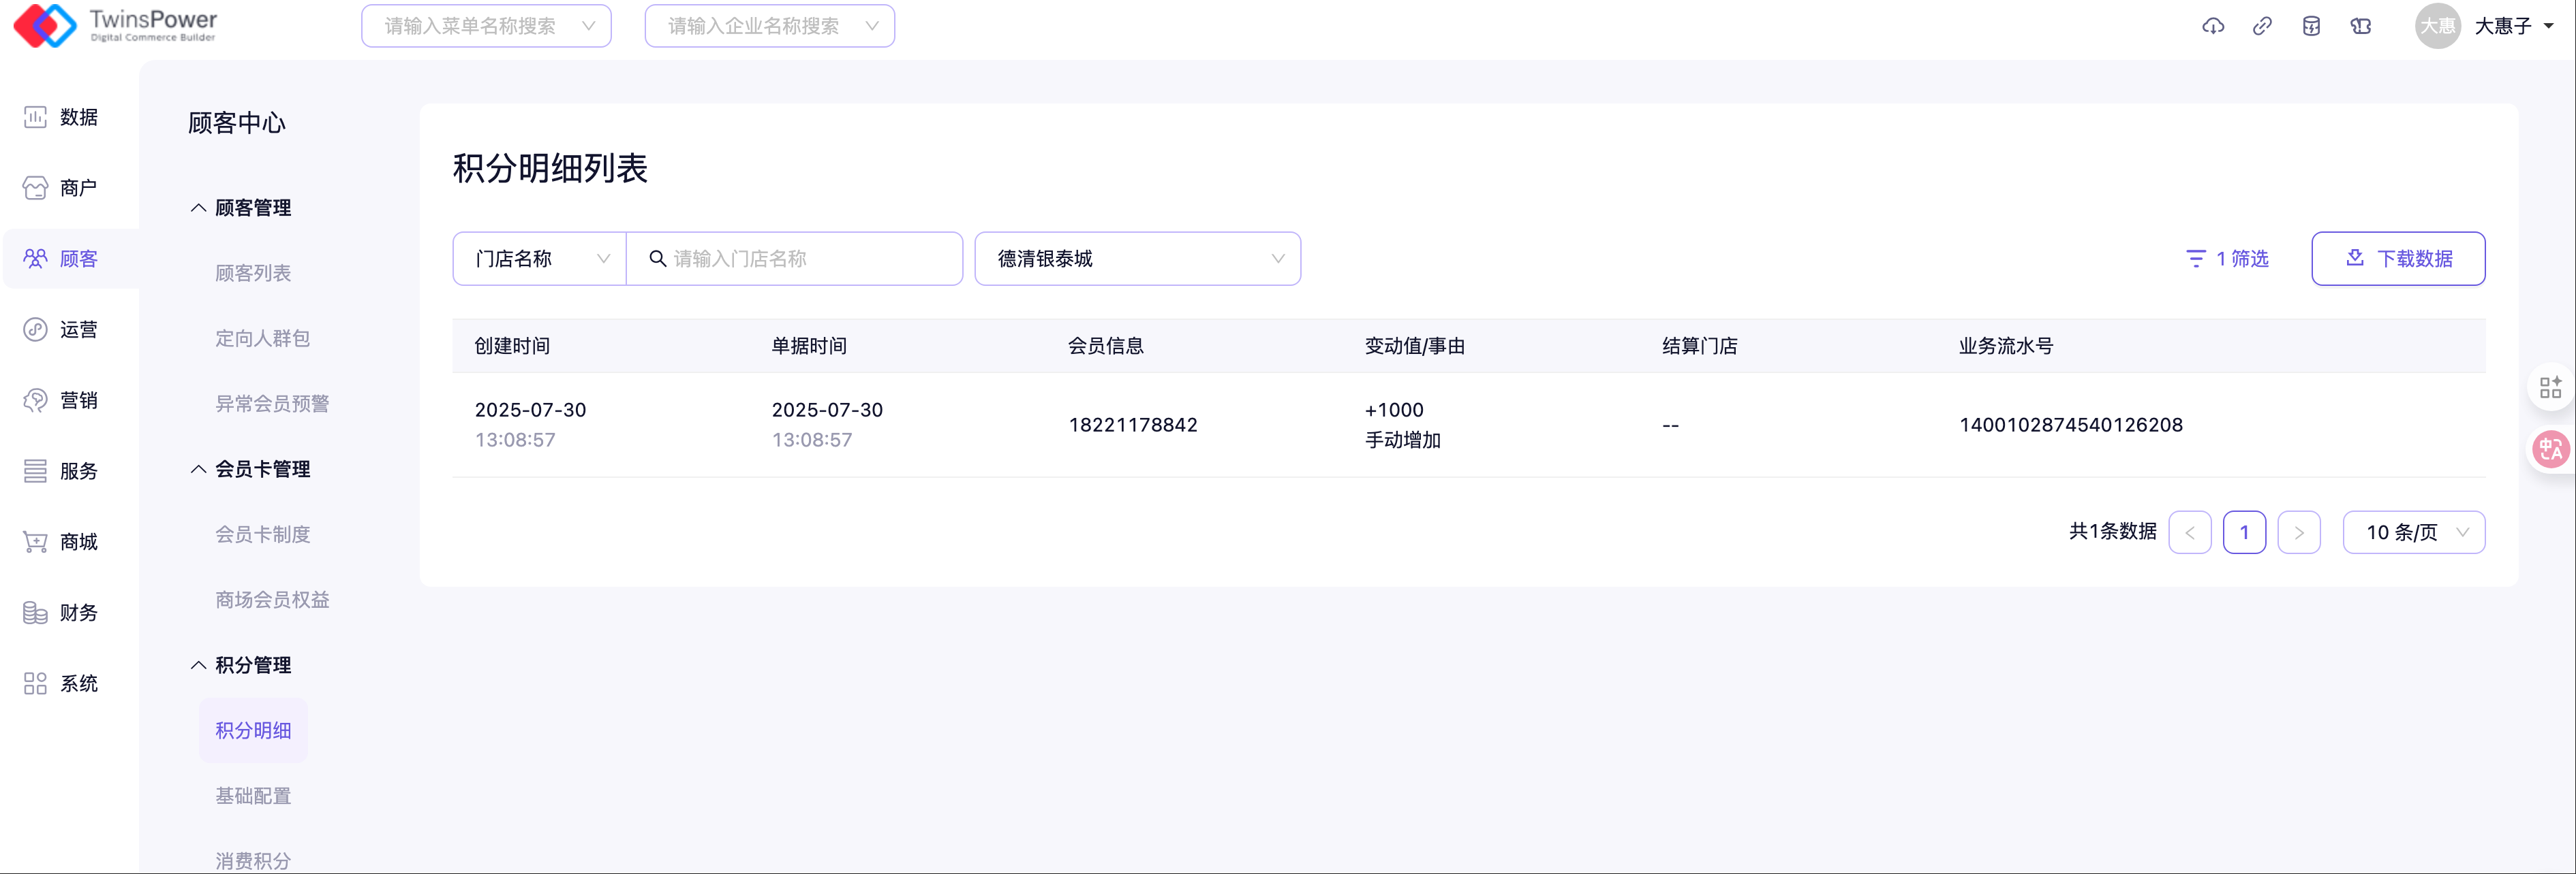Click the 1 筛选 filter button

pos(2227,259)
